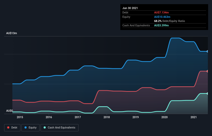Click the 2015 x-axis label
This screenshot has height=136, width=212.
20,117
